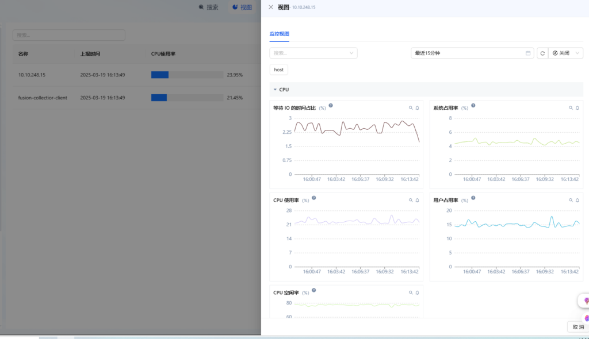The image size is (589, 339).
Task: Click the 名称 column header
Action: click(23, 53)
